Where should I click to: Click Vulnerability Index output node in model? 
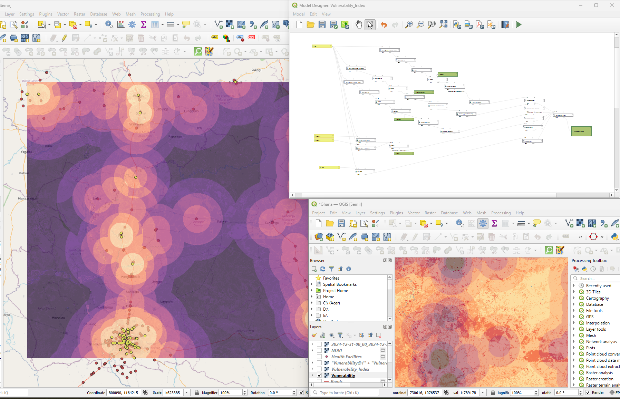[581, 131]
